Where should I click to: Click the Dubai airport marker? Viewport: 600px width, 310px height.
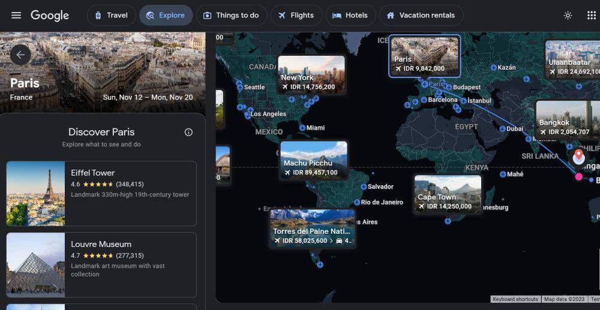coord(503,129)
